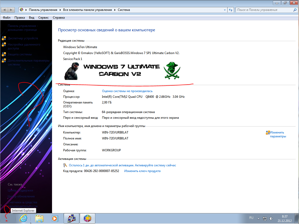Click the Show desktop strip in taskbar
This screenshot has width=299, height=224.
pyautogui.click(x=296, y=219)
